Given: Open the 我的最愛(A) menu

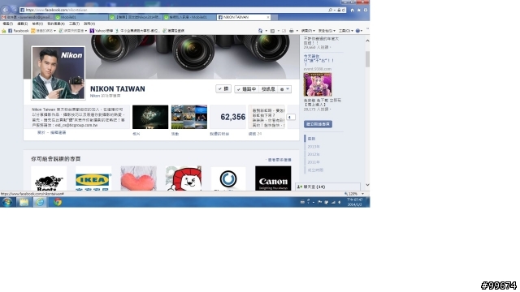Looking at the screenshot, I should tap(56, 24).
